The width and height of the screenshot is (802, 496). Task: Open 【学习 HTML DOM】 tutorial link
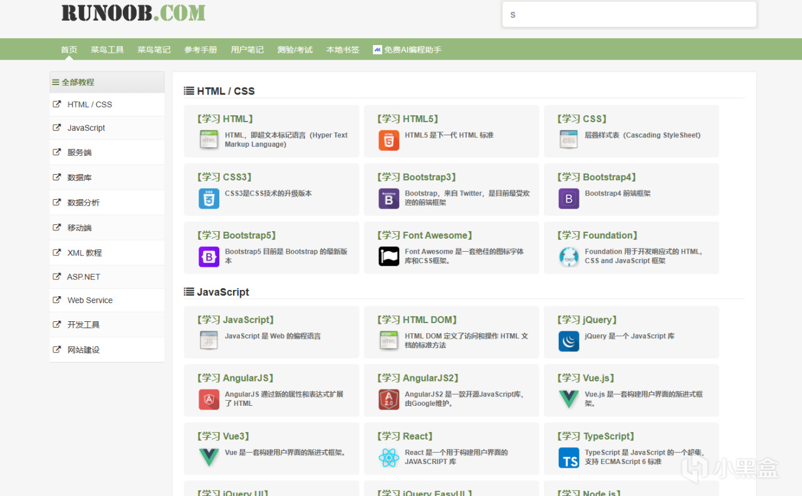(x=417, y=320)
